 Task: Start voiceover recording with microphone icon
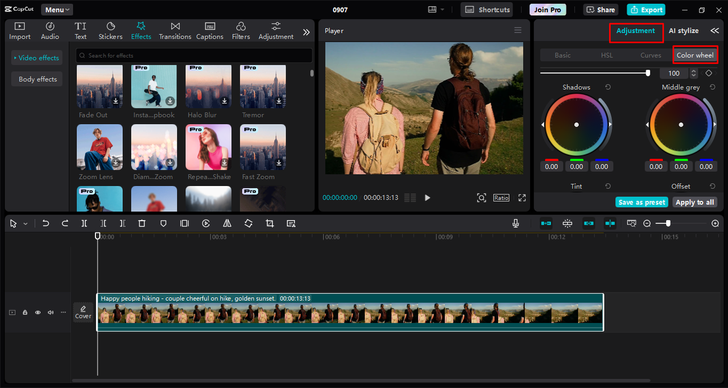[516, 224]
